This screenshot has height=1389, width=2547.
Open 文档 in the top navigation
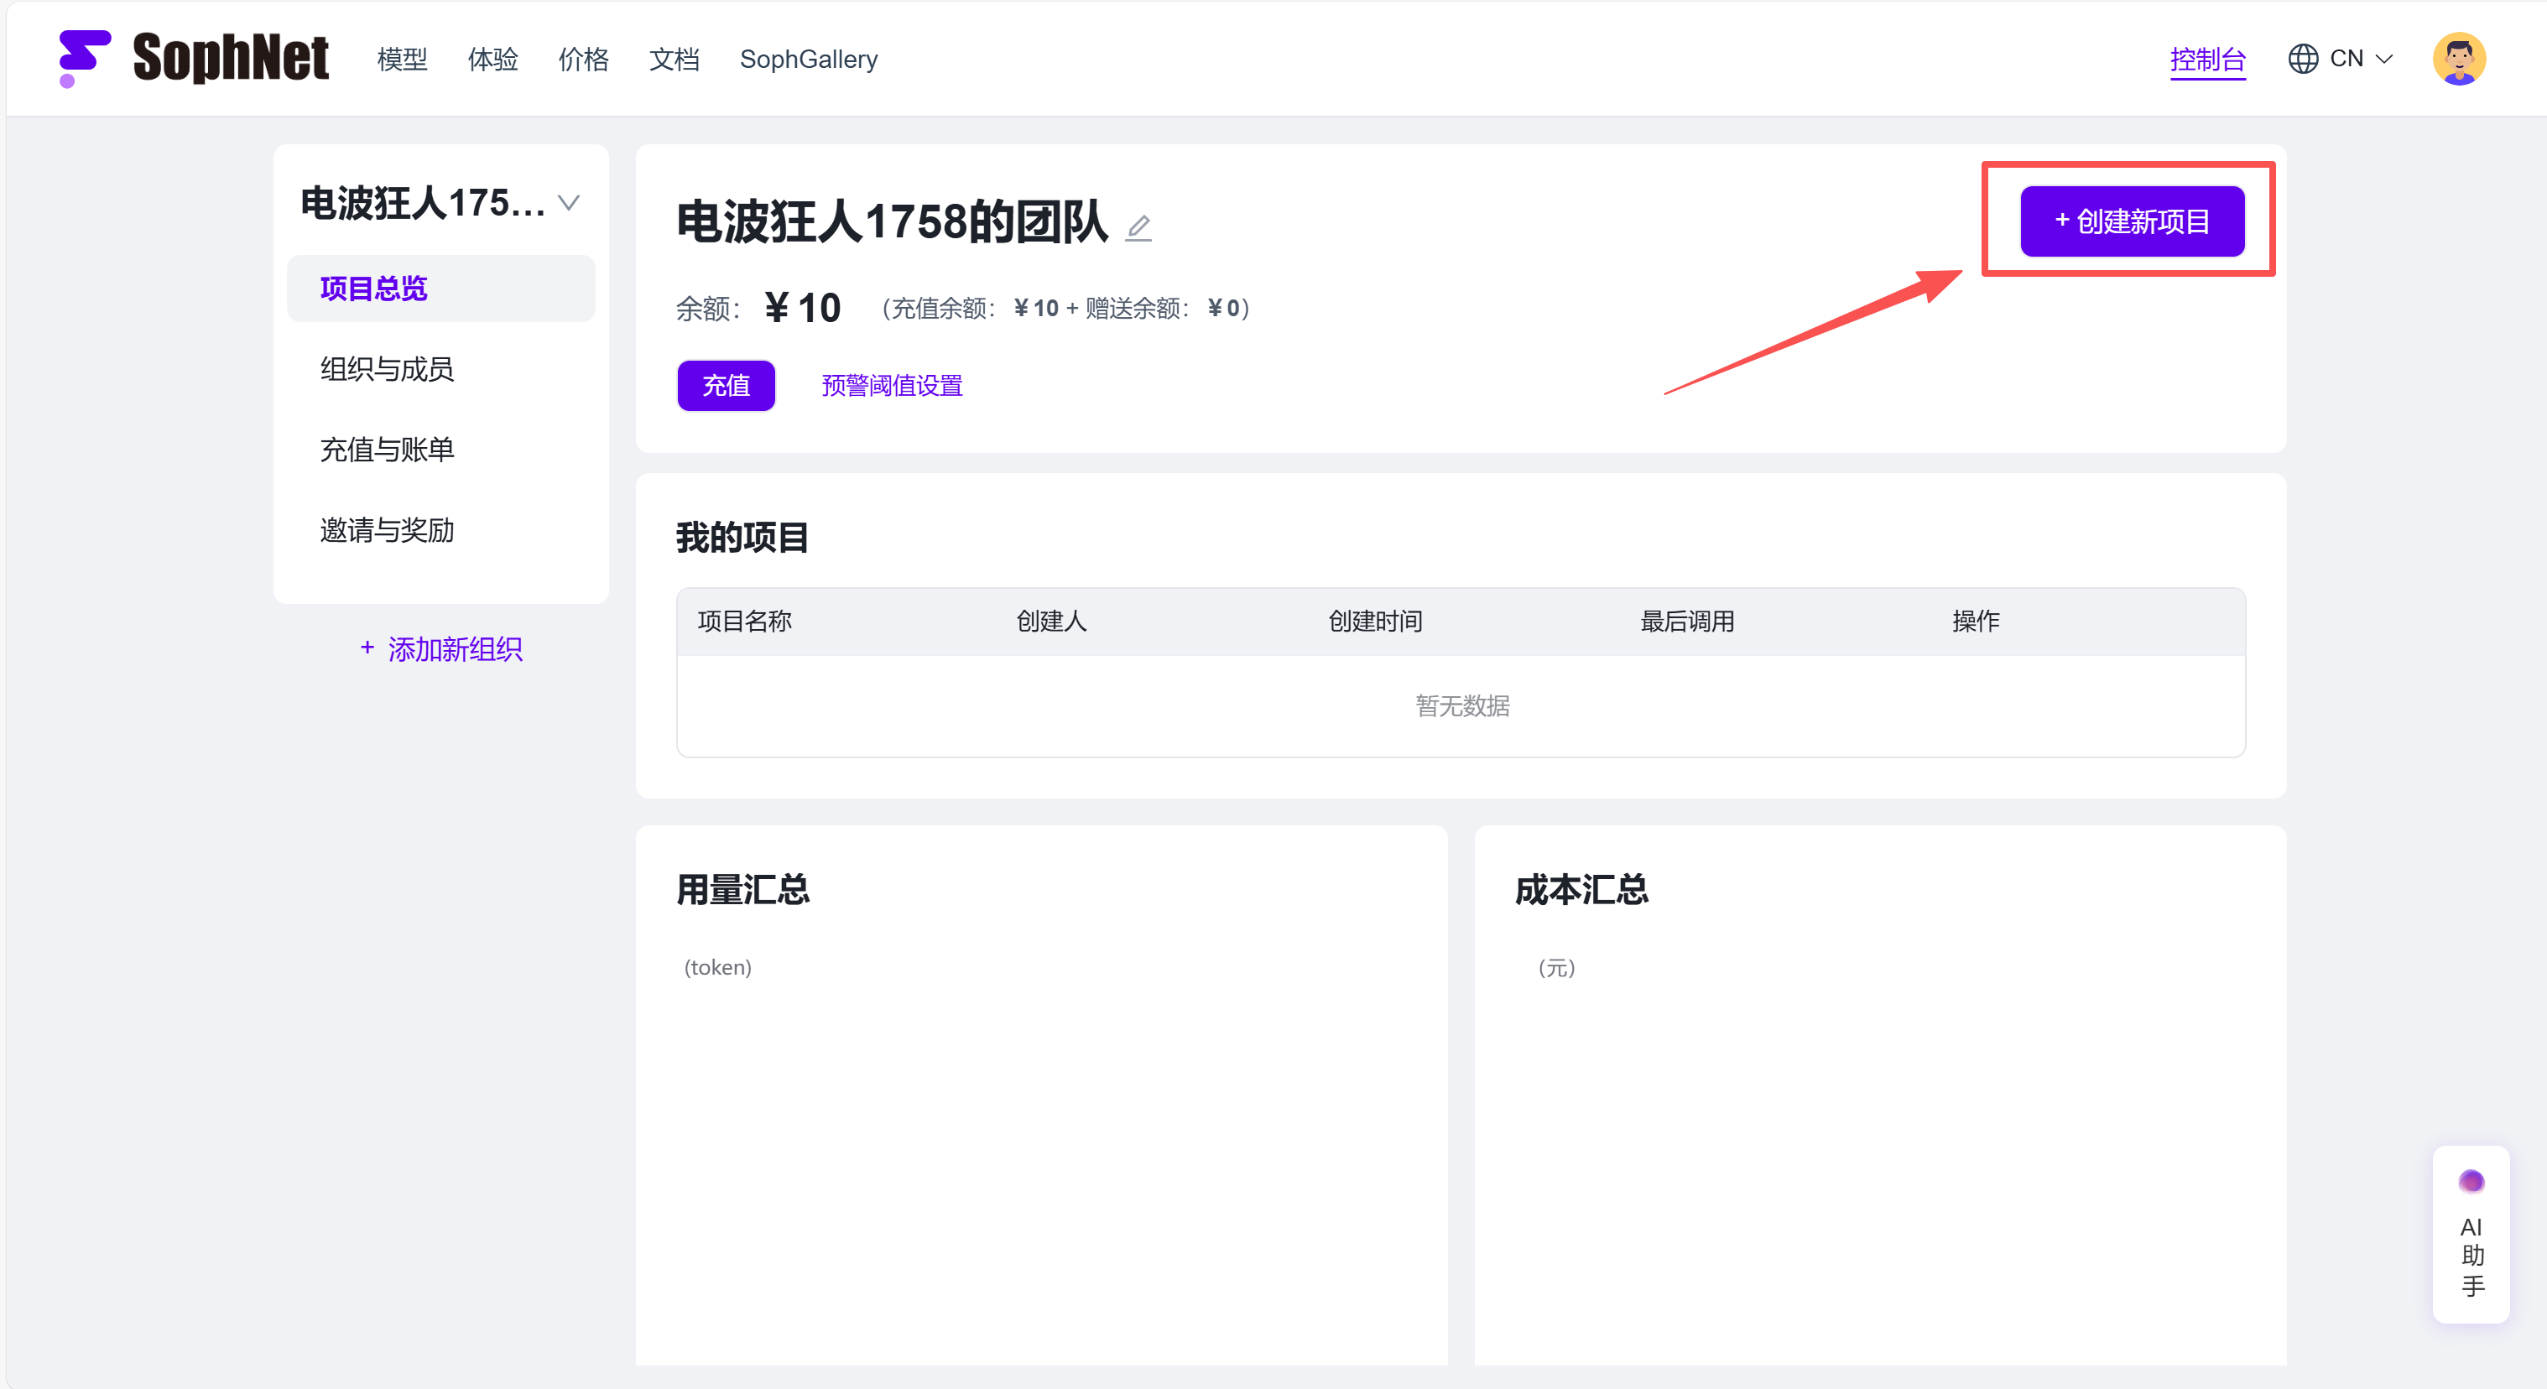(675, 60)
